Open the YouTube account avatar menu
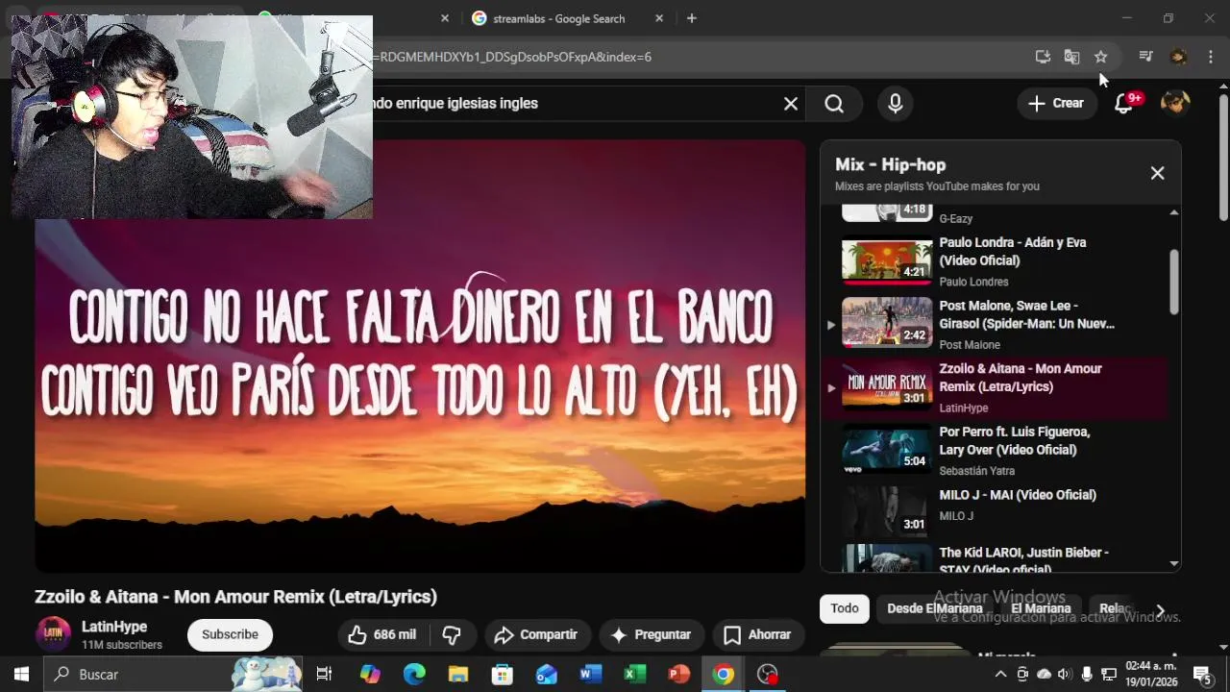Image resolution: width=1230 pixels, height=692 pixels. point(1175,103)
